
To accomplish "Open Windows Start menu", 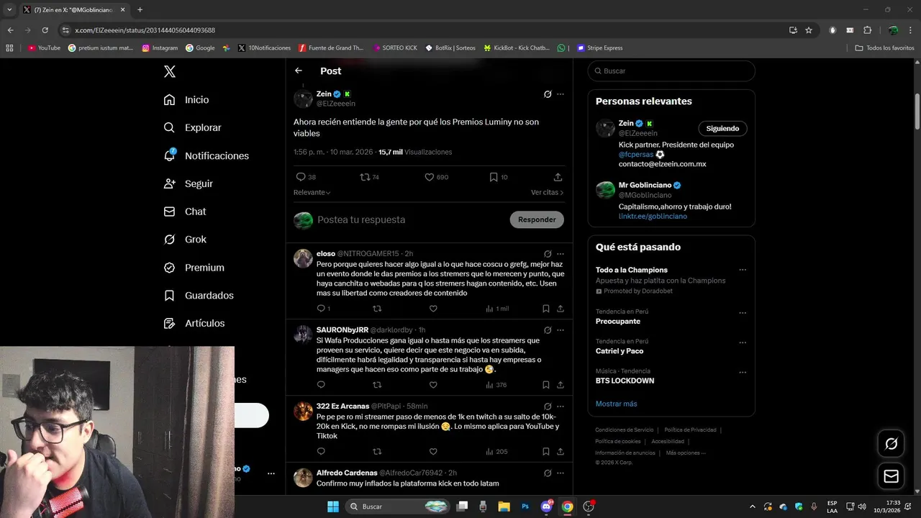I will point(333,506).
